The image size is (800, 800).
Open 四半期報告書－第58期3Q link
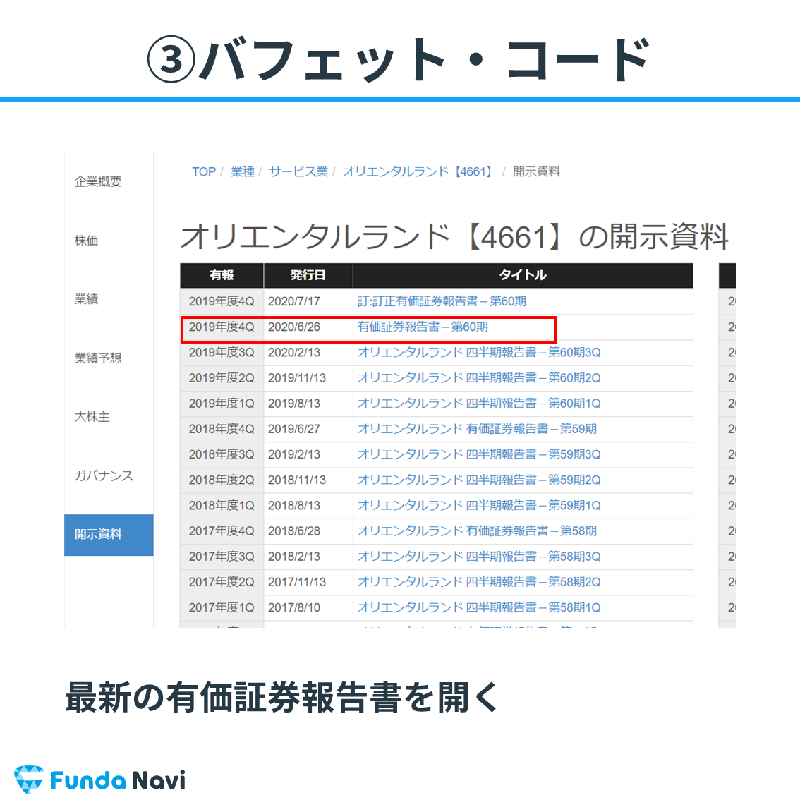[x=479, y=557]
